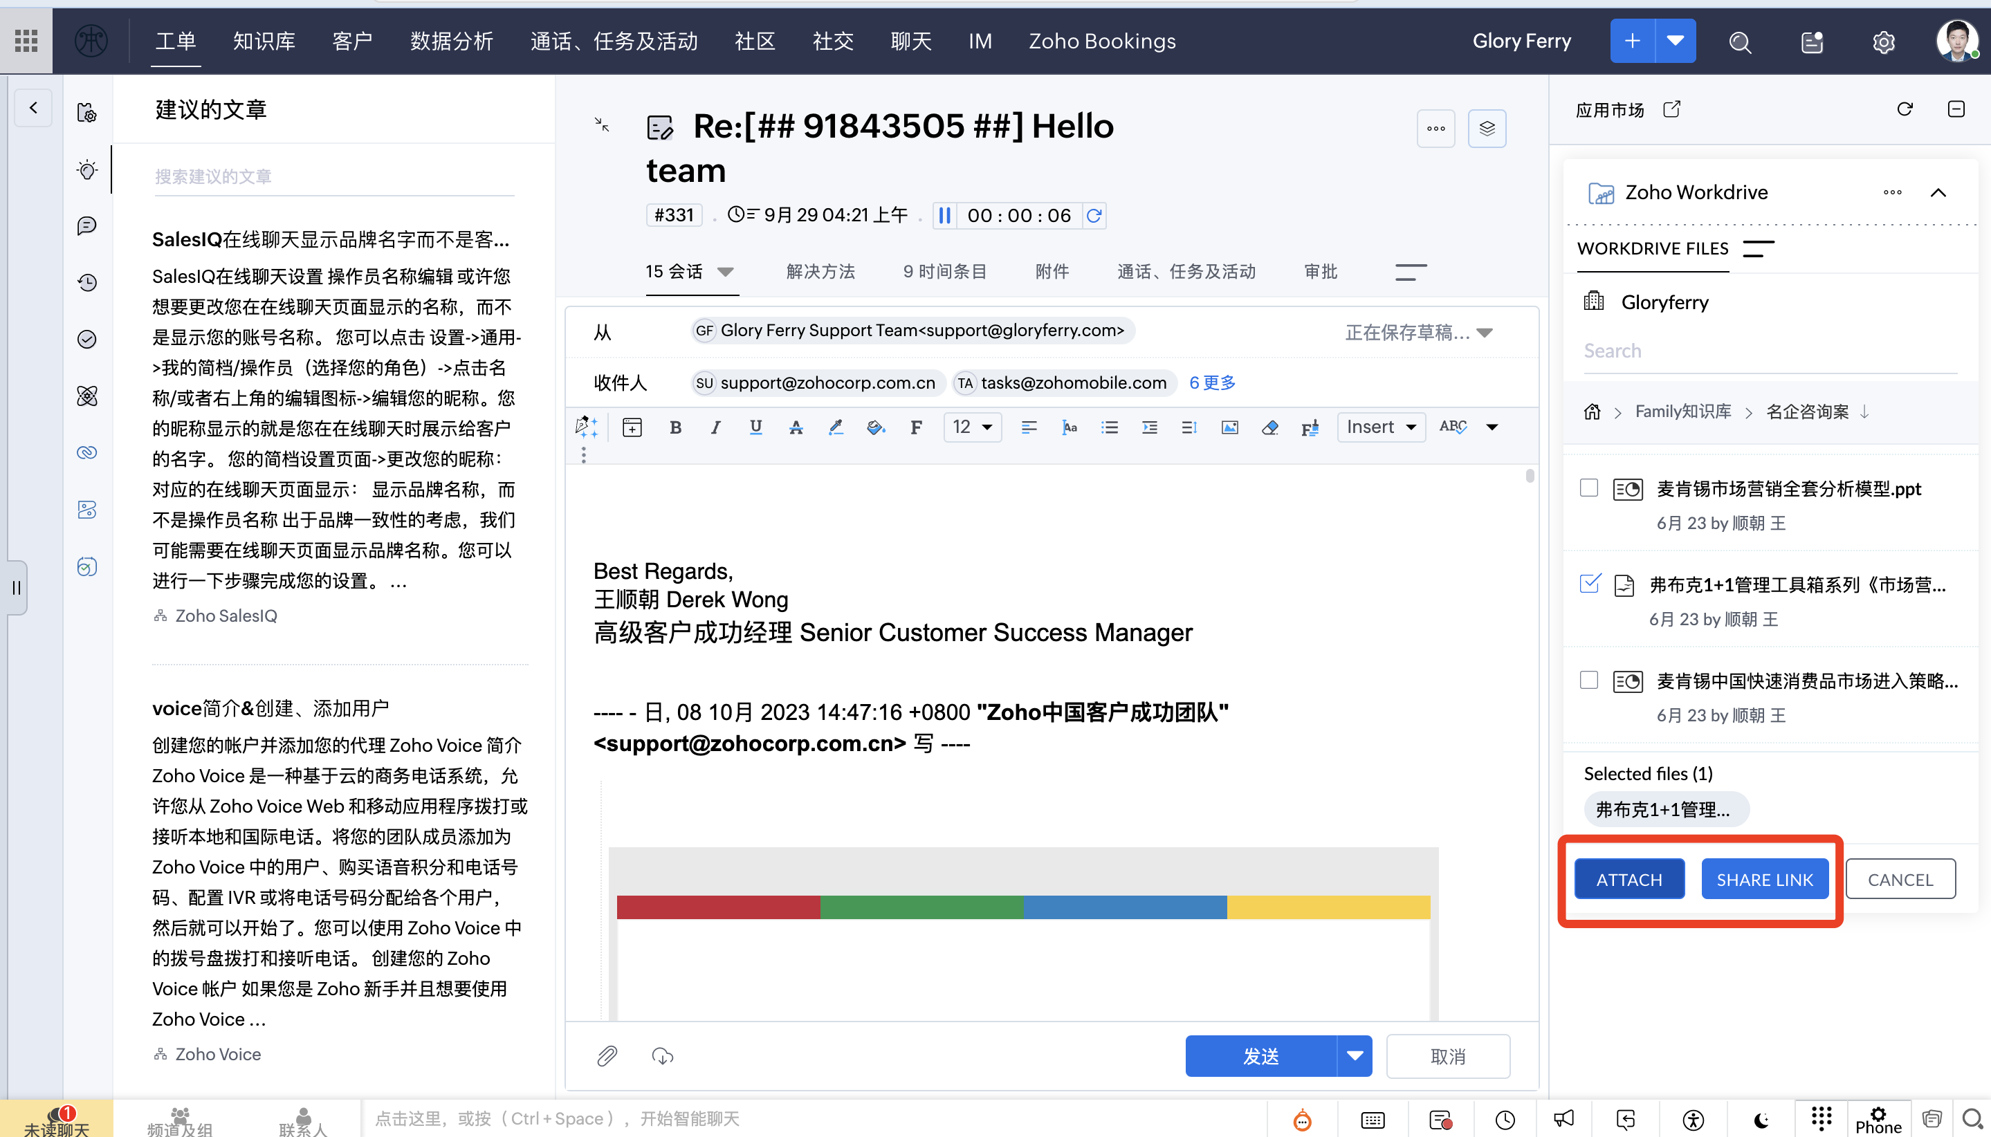This screenshot has height=1137, width=1991.
Task: Attach file using paperclip icon
Action: pos(607,1056)
